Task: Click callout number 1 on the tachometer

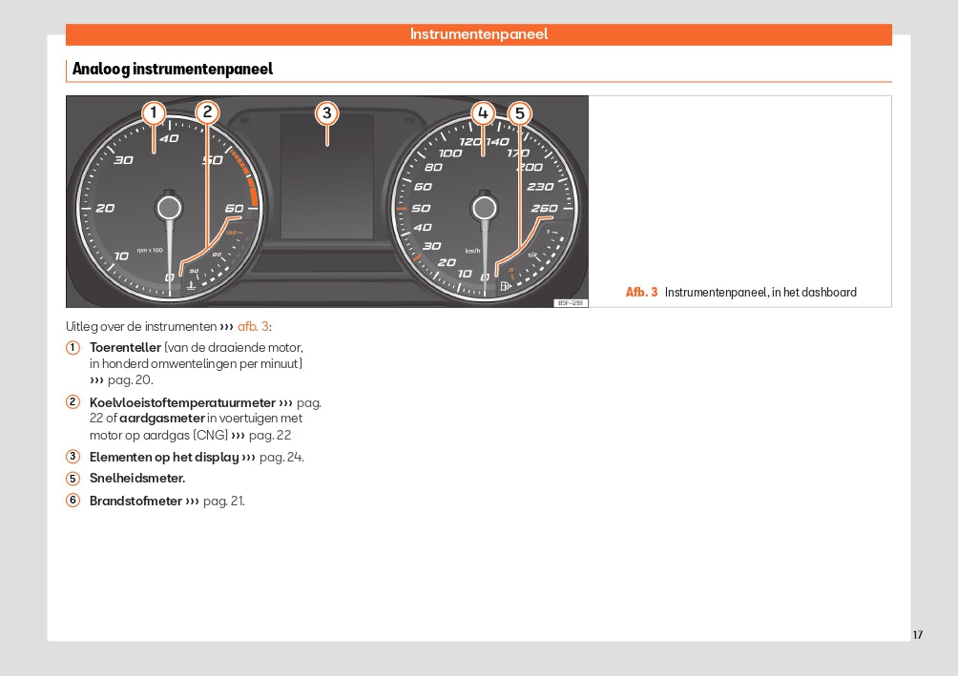Action: click(153, 113)
